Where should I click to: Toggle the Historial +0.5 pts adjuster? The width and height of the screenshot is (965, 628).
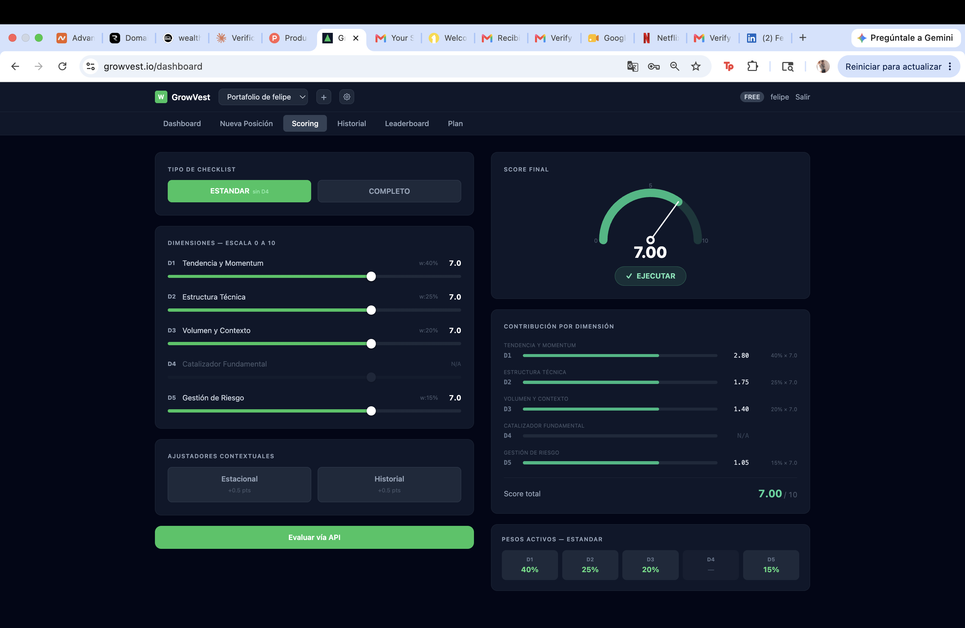(x=389, y=484)
